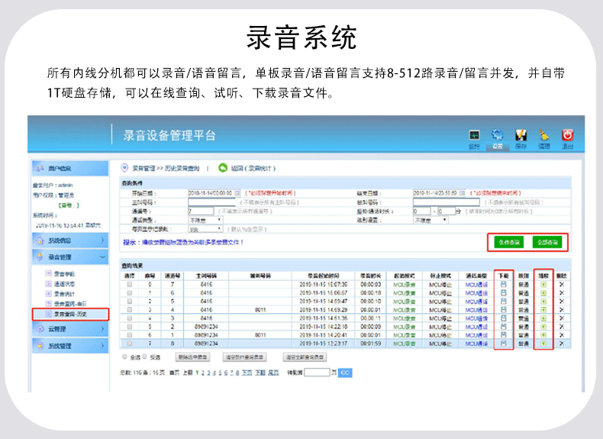Play the recording at 2019-11-15 14:51:35
Screen dimensions: 603x439
(543, 318)
